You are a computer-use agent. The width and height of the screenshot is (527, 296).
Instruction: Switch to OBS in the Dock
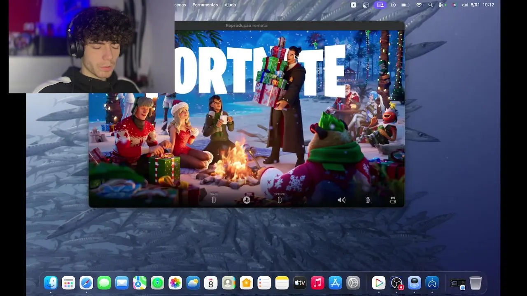tap(396, 283)
